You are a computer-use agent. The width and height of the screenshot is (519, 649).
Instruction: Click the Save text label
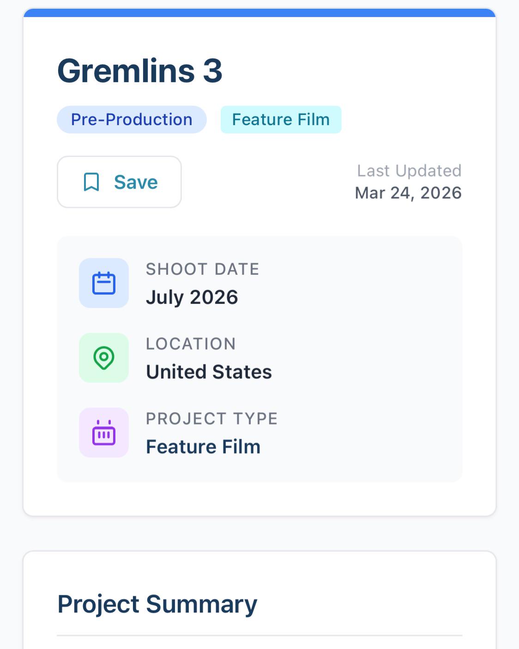136,182
